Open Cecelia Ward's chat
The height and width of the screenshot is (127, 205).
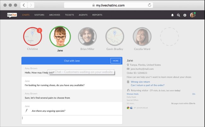[142, 36]
